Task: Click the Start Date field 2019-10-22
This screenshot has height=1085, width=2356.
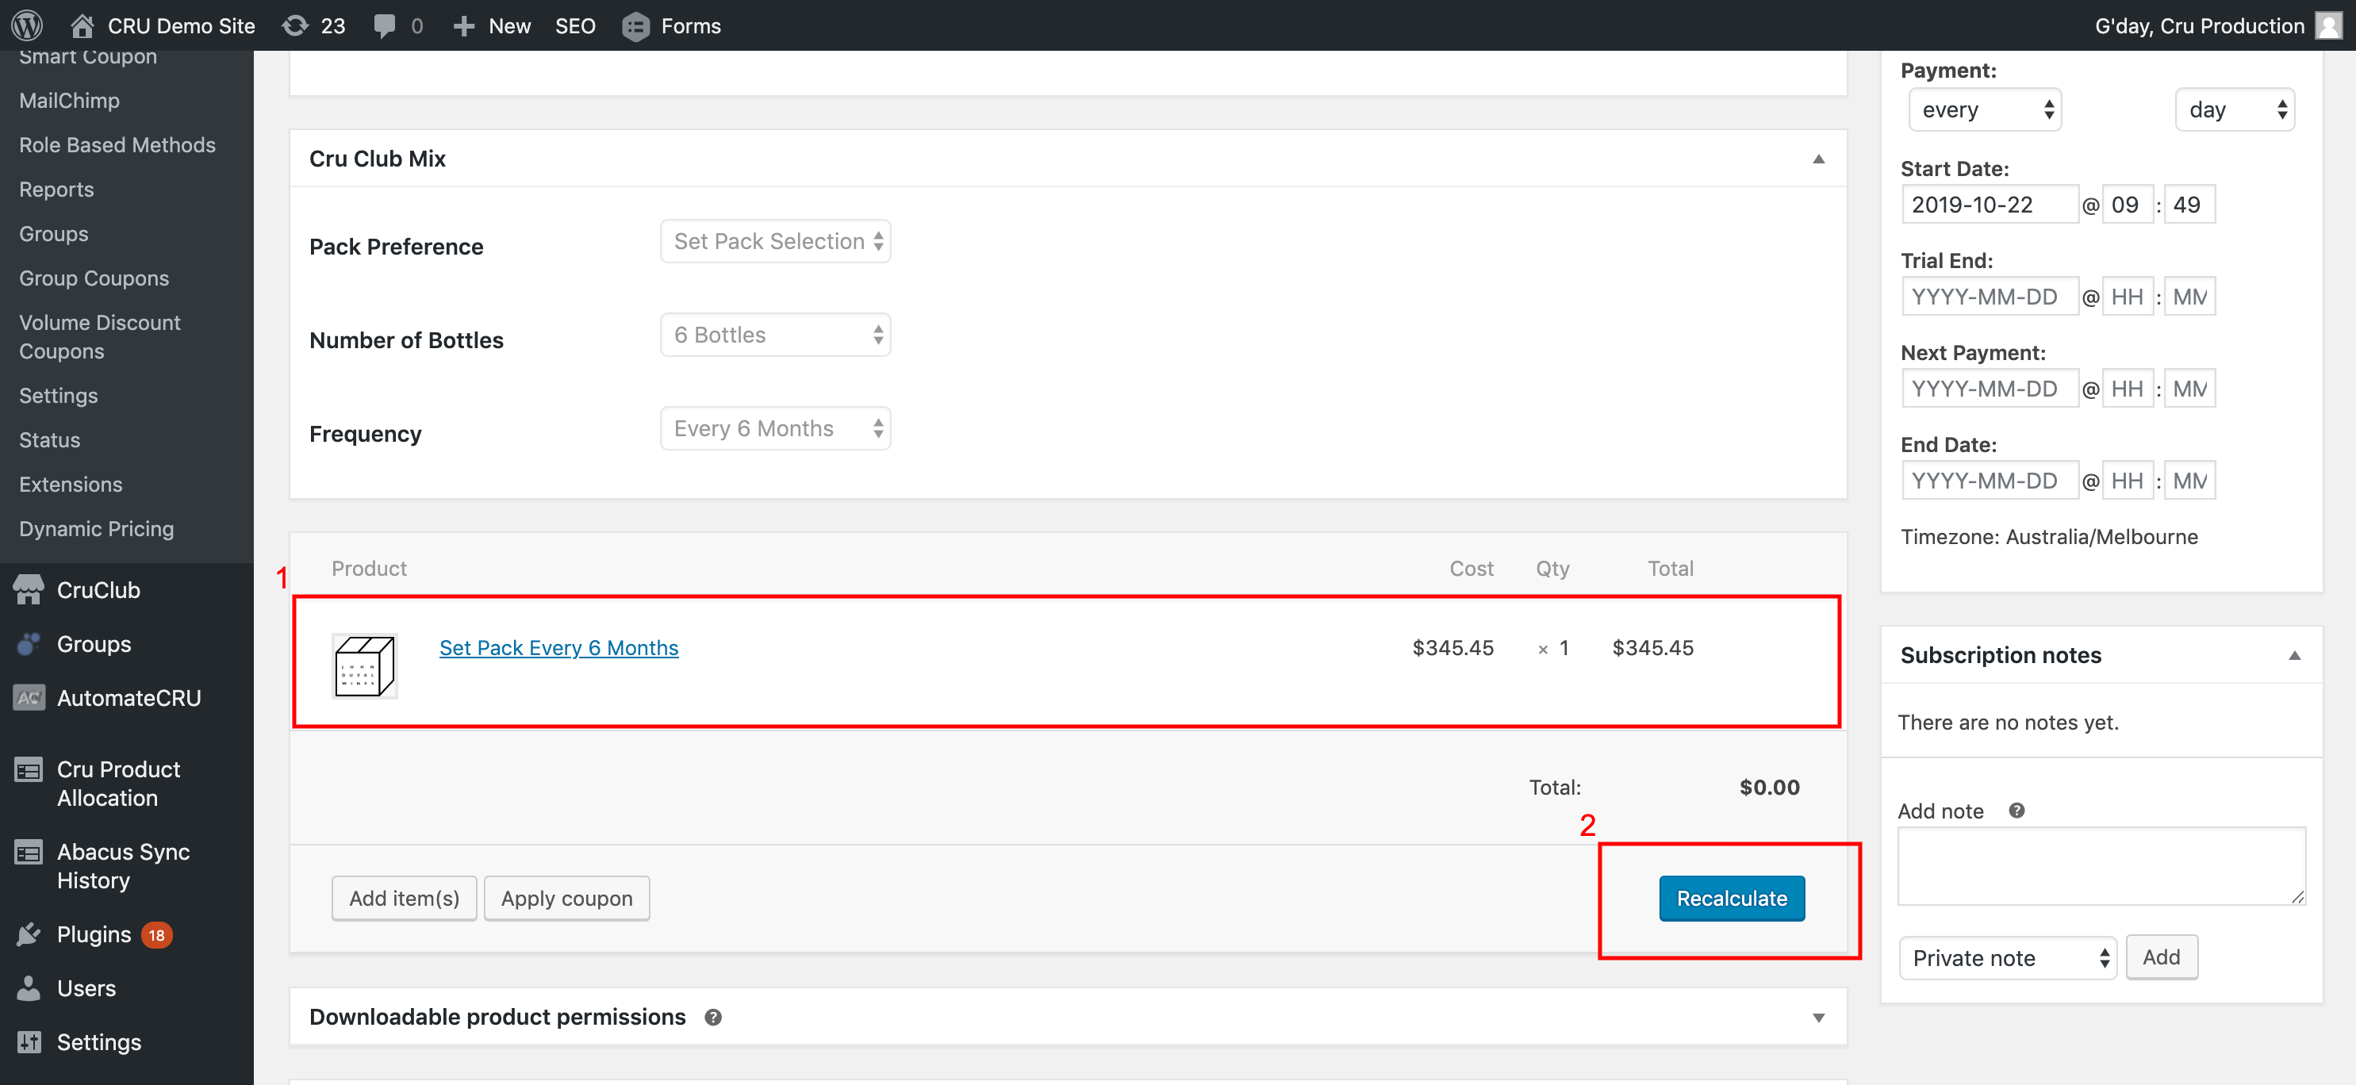Action: point(1990,205)
